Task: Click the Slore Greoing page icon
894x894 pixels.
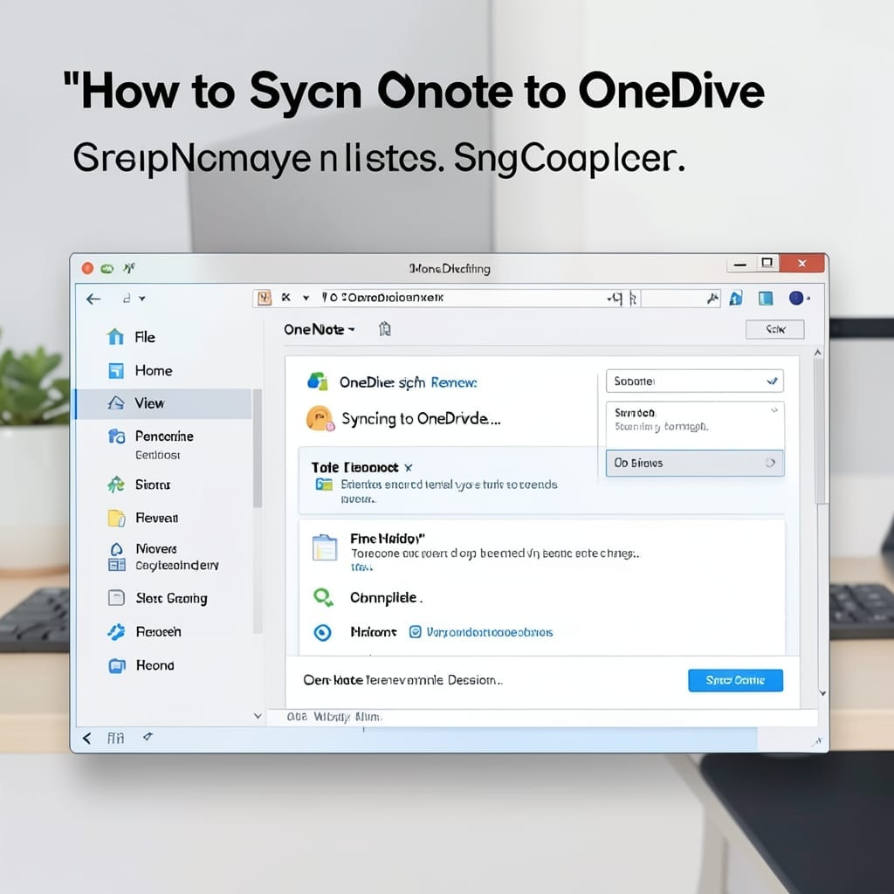Action: [116, 597]
